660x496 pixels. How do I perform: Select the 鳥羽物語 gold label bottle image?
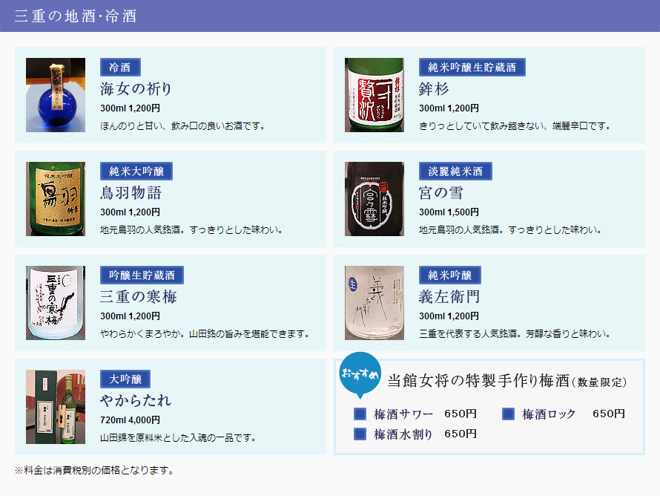click(x=56, y=199)
